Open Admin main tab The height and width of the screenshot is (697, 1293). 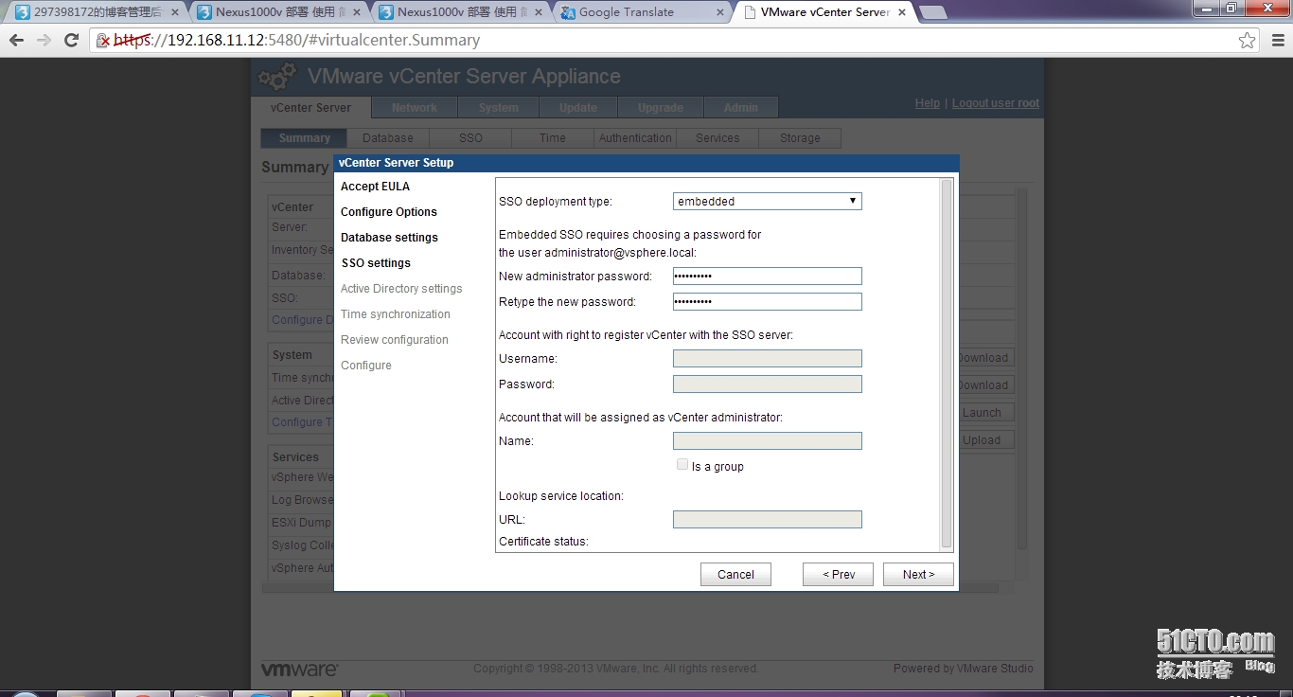pos(741,107)
